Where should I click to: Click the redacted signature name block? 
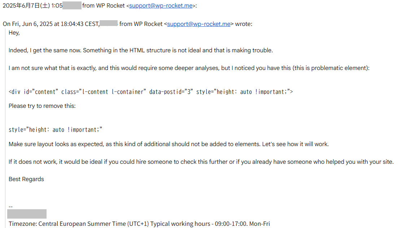27,214
